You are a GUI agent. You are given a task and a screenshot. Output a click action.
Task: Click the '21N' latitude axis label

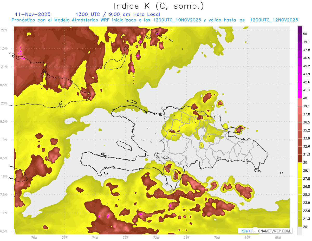pyautogui.click(x=4, y=67)
